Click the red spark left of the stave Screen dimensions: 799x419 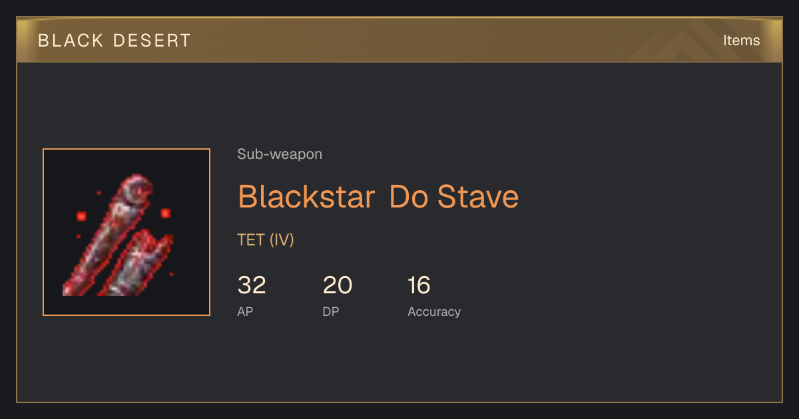(81, 215)
